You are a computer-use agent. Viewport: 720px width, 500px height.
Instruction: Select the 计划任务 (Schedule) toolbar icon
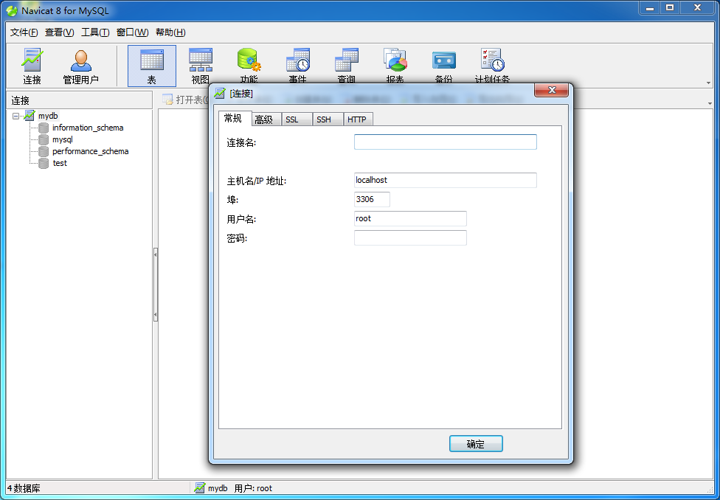(x=492, y=66)
